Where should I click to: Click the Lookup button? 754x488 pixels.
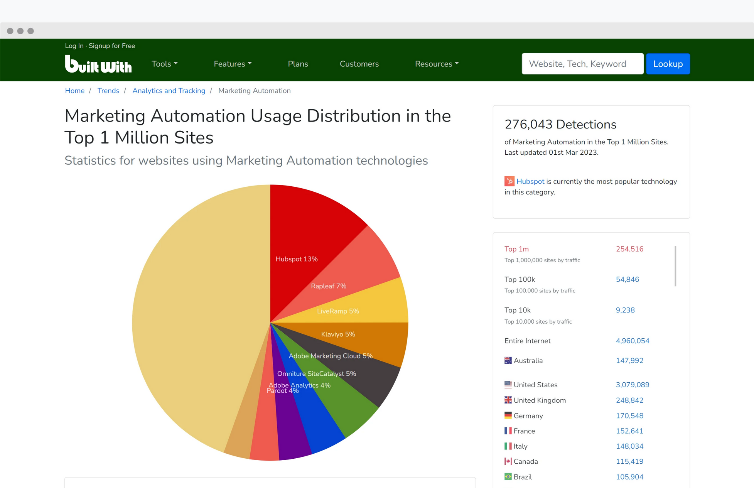[x=668, y=64]
